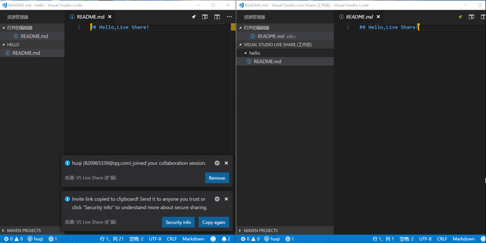This screenshot has height=243, width=486.
Task: Select README.md under hello in right window
Action: [285, 61]
